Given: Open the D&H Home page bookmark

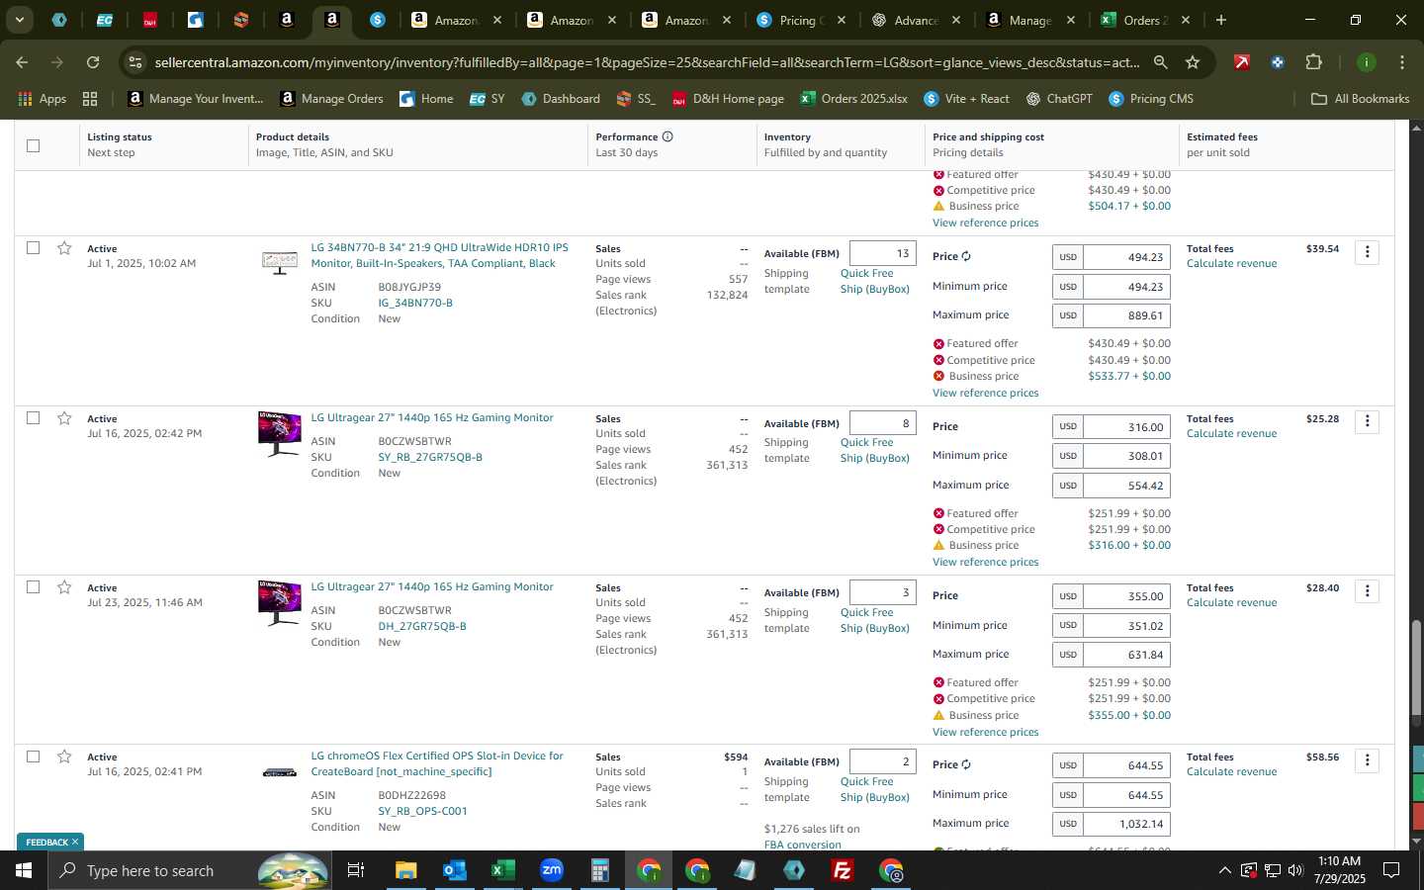Looking at the screenshot, I should coord(728,99).
